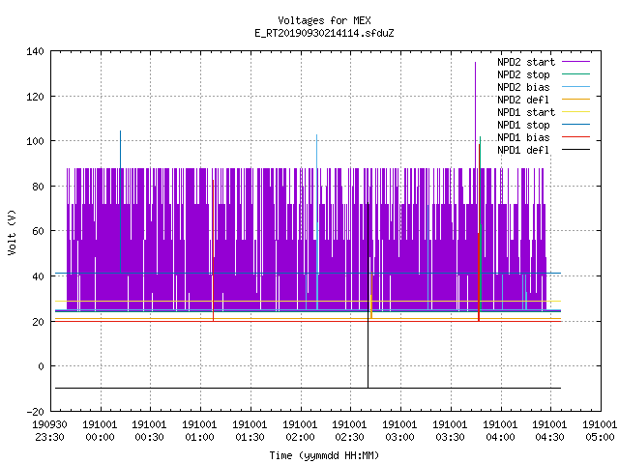Click the y-axis tick value 20
Image resolution: width=619 pixels, height=464 pixels.
tap(38, 322)
